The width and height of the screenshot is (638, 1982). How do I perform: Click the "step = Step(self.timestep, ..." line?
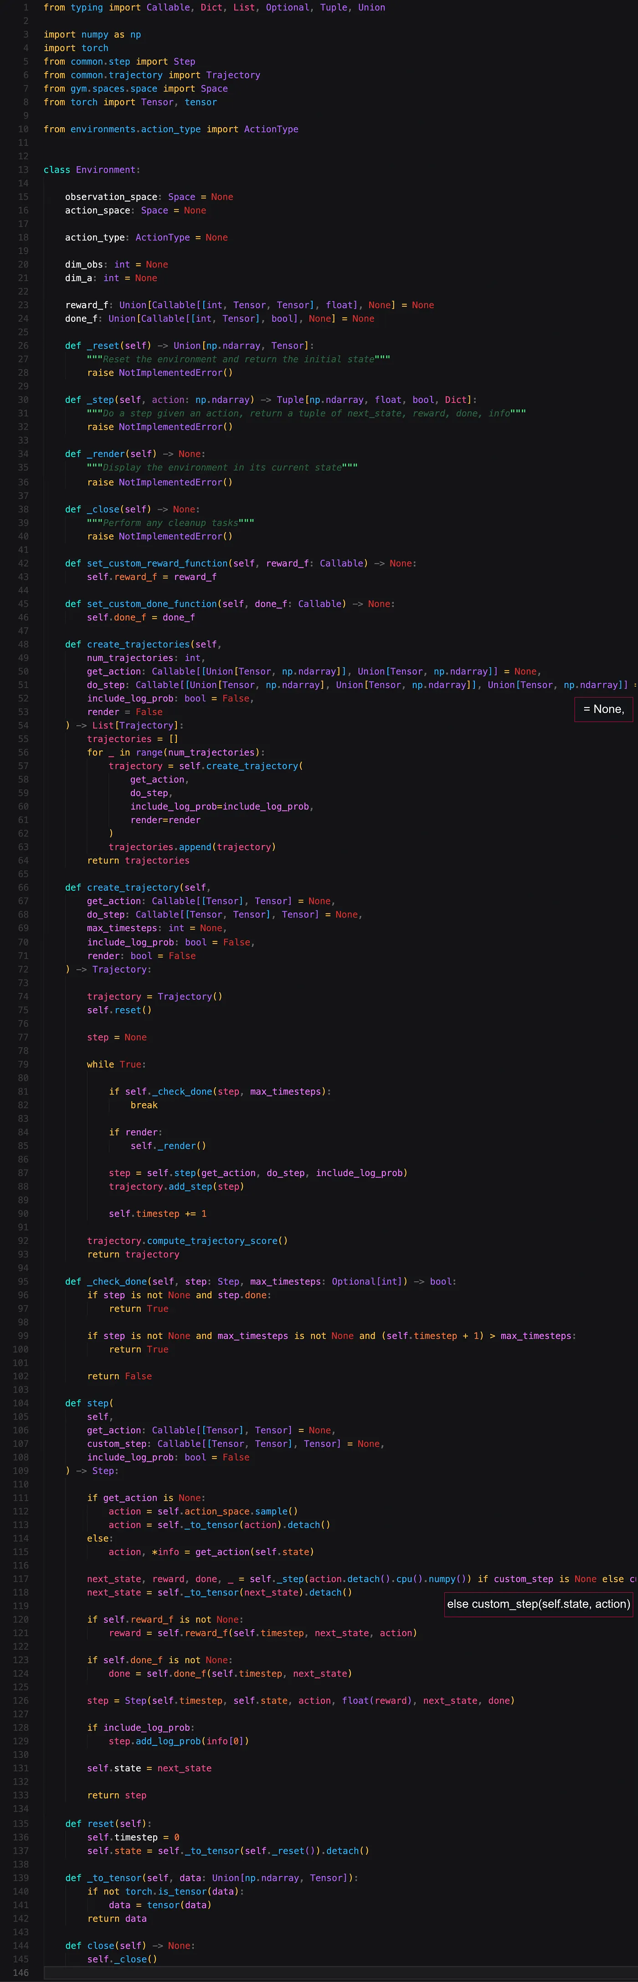301,1701
